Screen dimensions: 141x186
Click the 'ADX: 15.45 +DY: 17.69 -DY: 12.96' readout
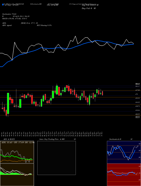click(x=18, y=143)
